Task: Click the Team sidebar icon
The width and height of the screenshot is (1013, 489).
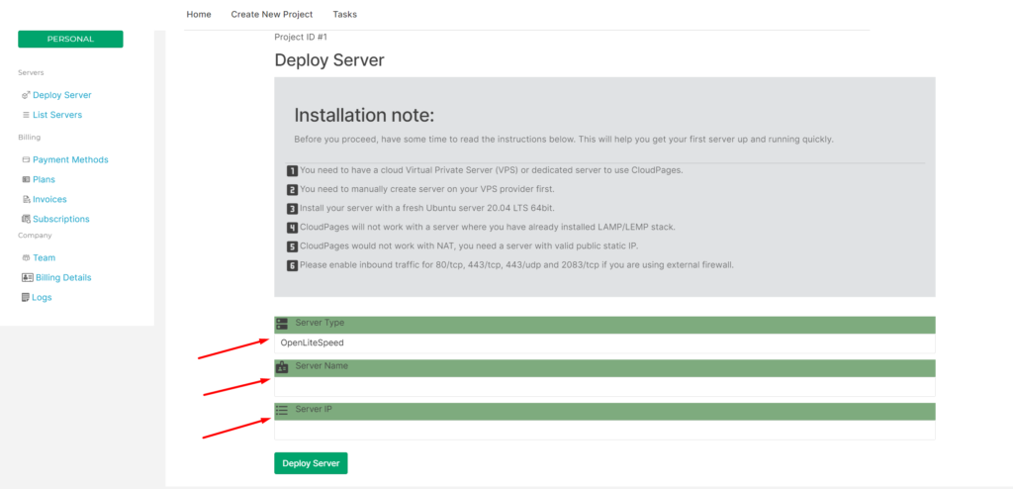Action: coord(26,258)
